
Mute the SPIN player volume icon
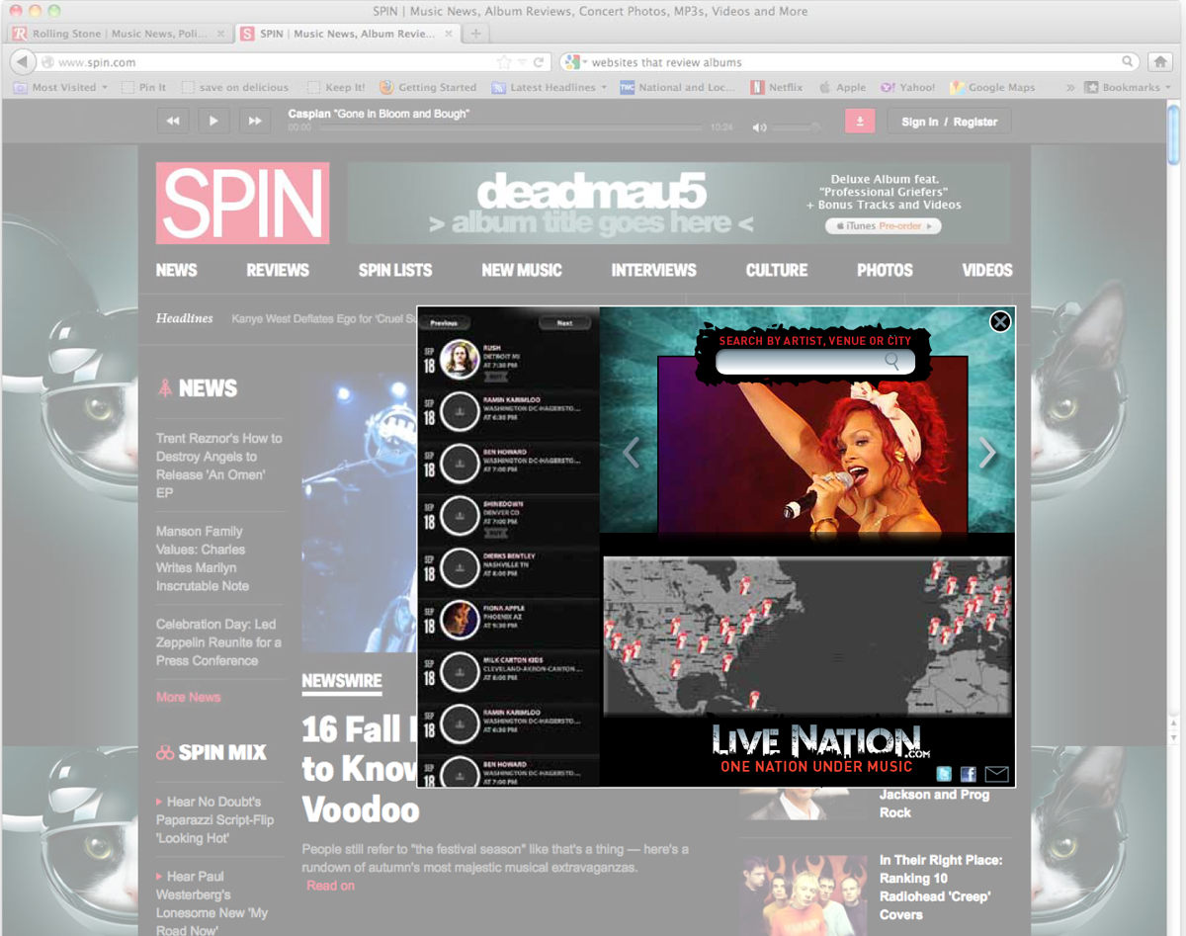click(x=758, y=128)
